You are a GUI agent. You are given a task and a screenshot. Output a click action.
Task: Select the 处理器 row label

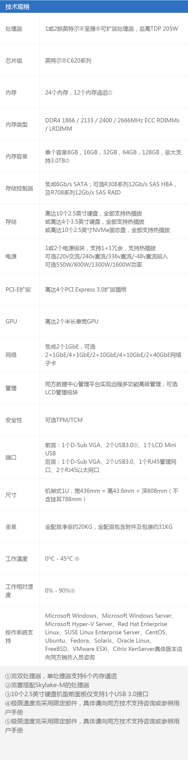14,29
